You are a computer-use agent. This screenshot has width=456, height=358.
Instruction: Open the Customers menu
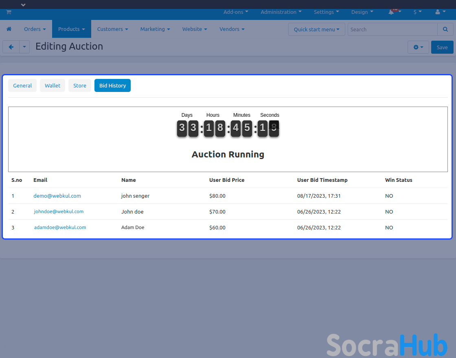point(112,29)
